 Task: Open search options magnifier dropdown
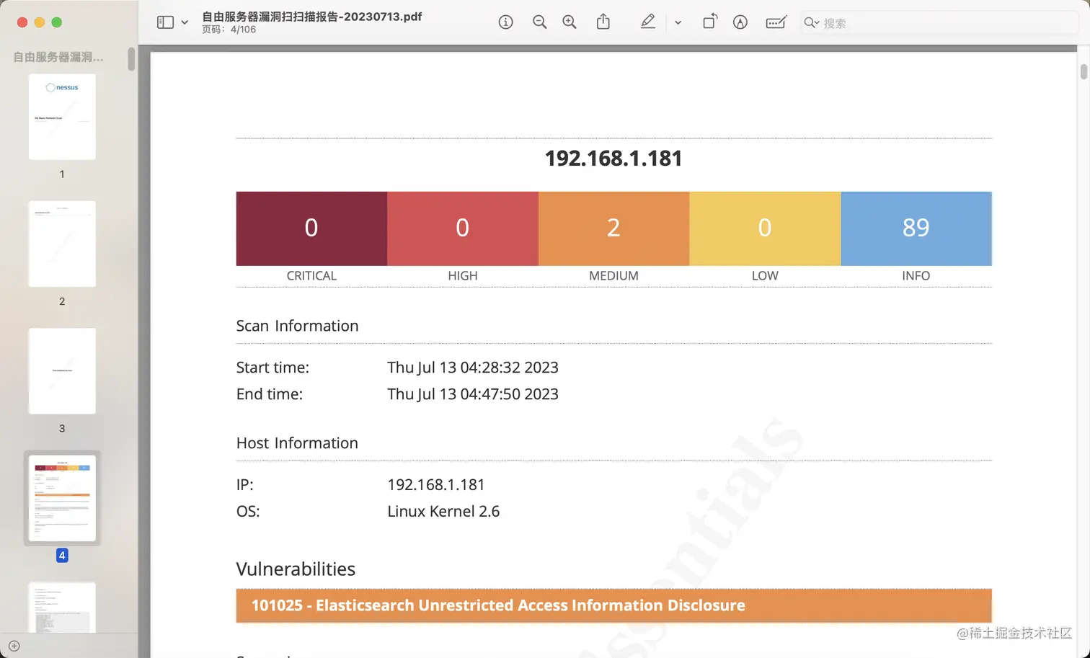[x=812, y=23]
